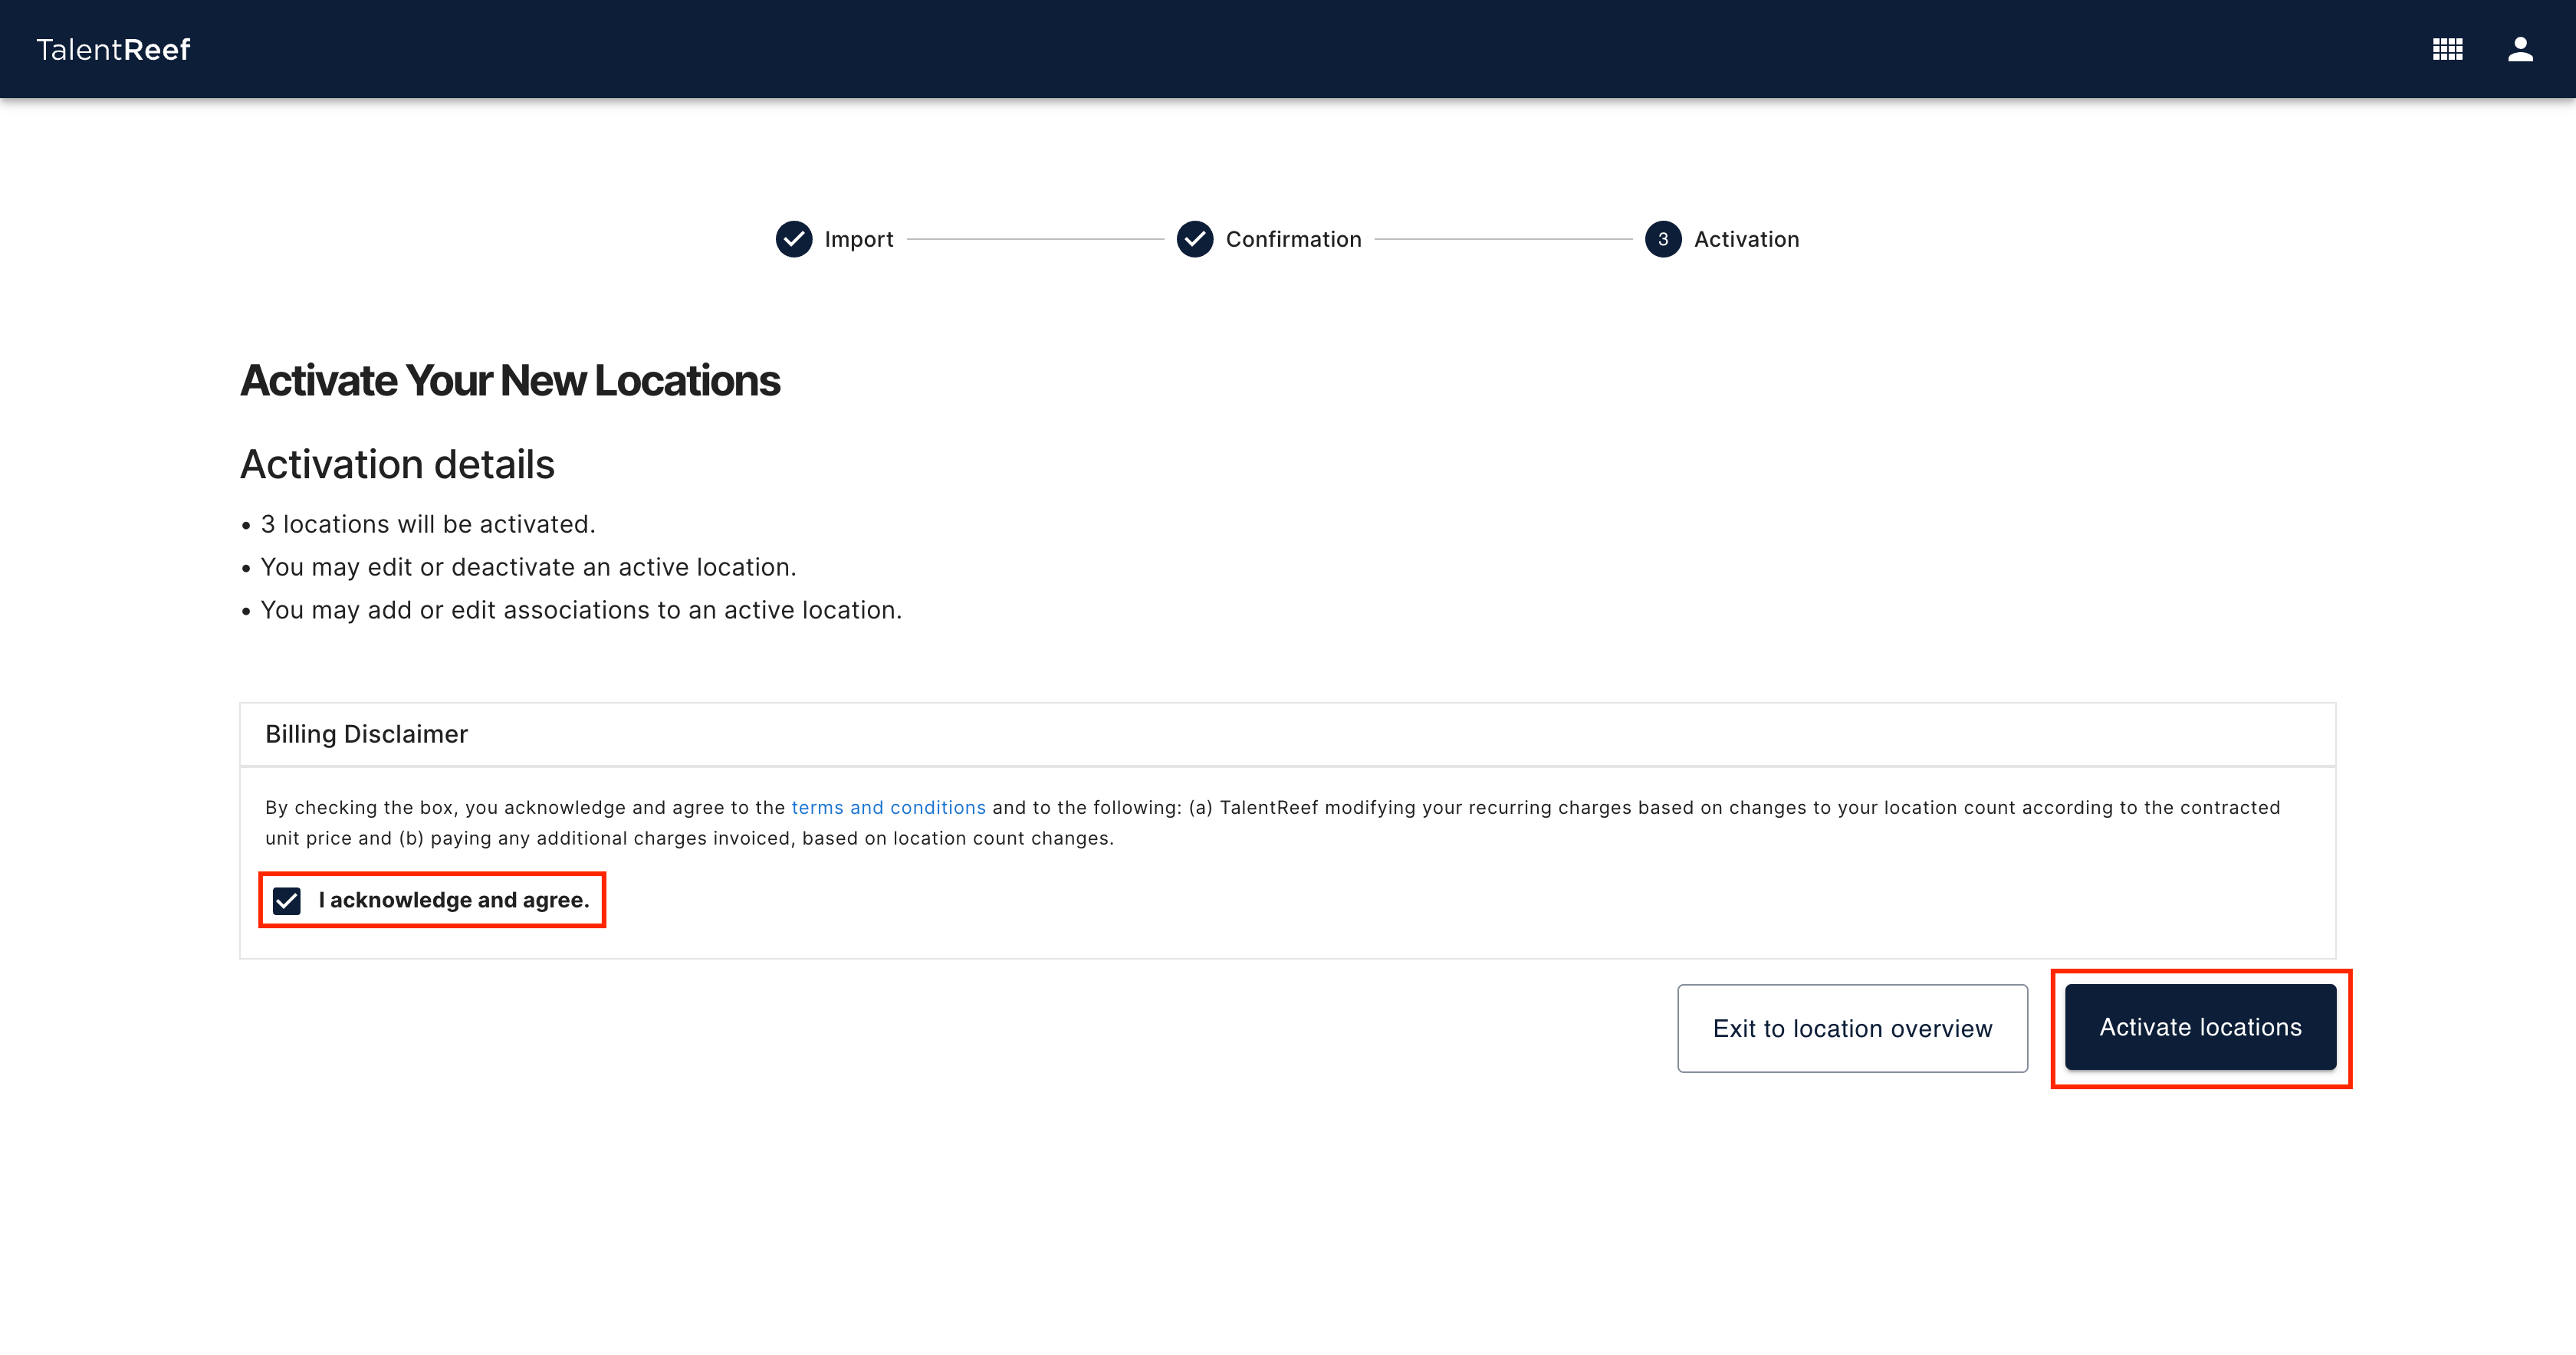2576x1355 pixels.
Task: Click the Activation details subheading
Action: (397, 465)
